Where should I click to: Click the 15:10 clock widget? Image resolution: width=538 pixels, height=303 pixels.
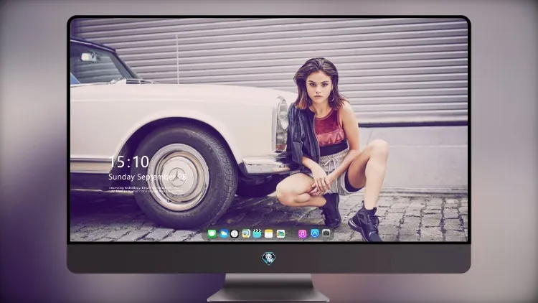pyautogui.click(x=128, y=162)
